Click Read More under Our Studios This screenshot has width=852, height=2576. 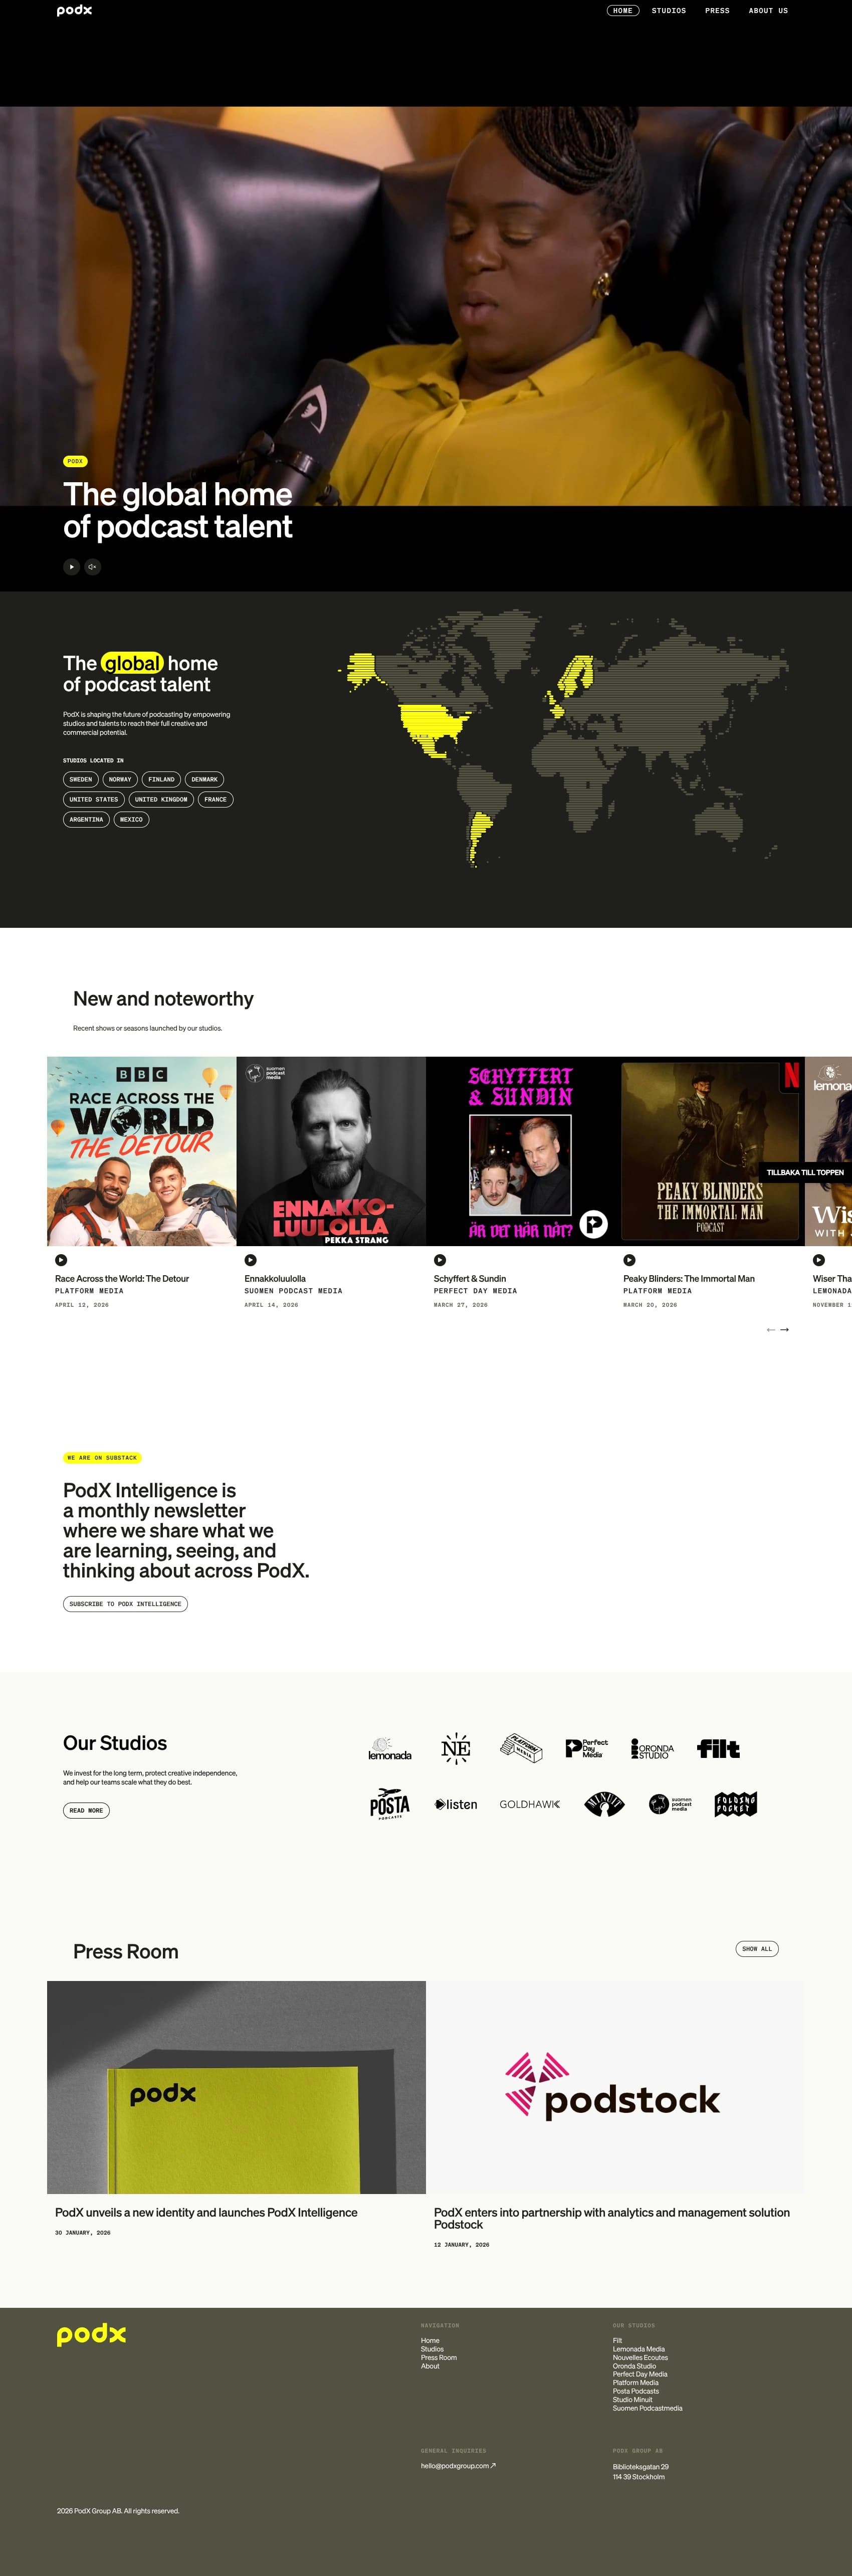86,1810
